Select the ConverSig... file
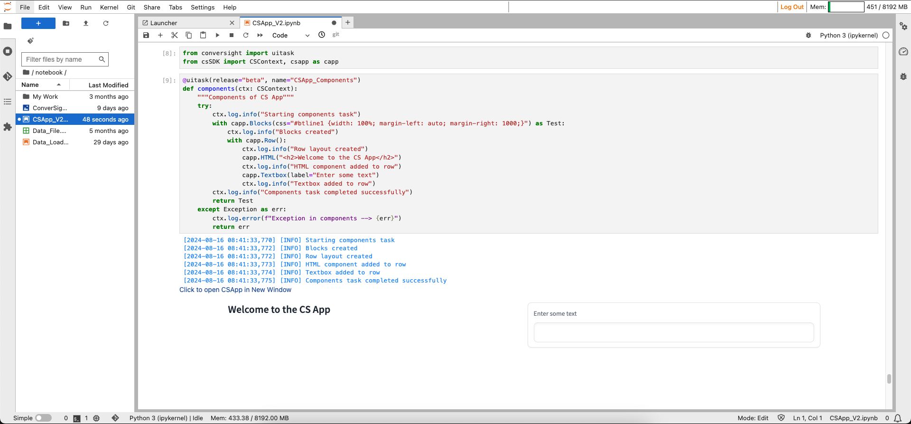Image resolution: width=911 pixels, height=424 pixels. tap(75, 108)
